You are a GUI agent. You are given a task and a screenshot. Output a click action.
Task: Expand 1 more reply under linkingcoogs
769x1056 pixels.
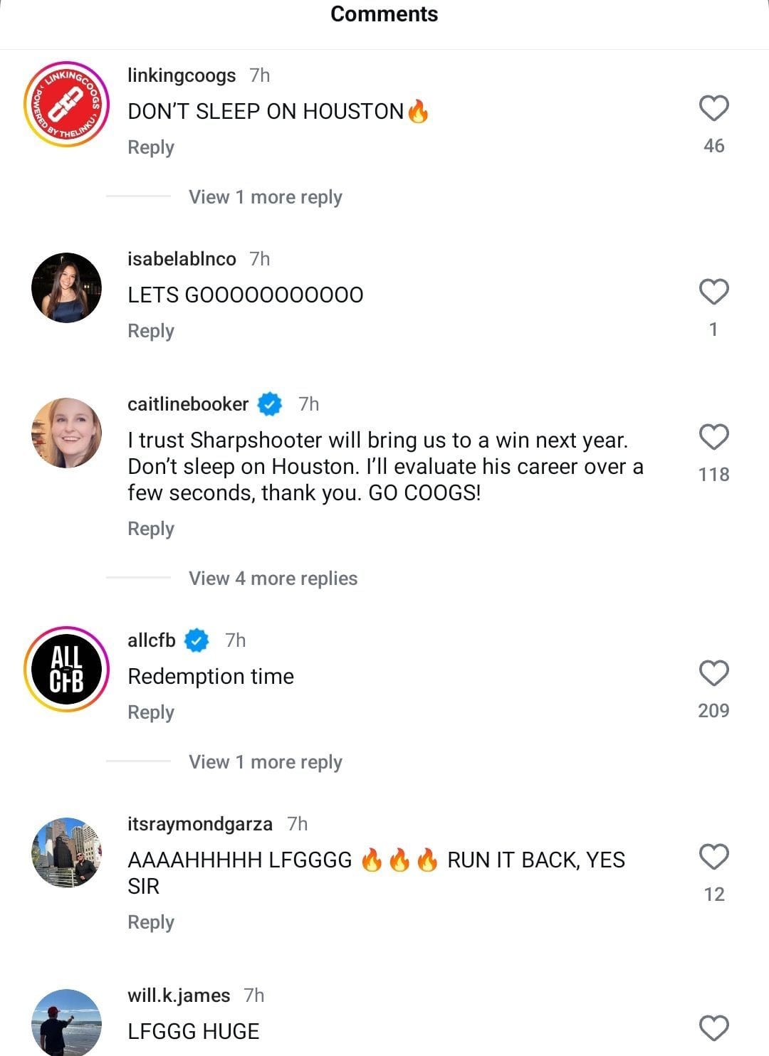(x=265, y=197)
